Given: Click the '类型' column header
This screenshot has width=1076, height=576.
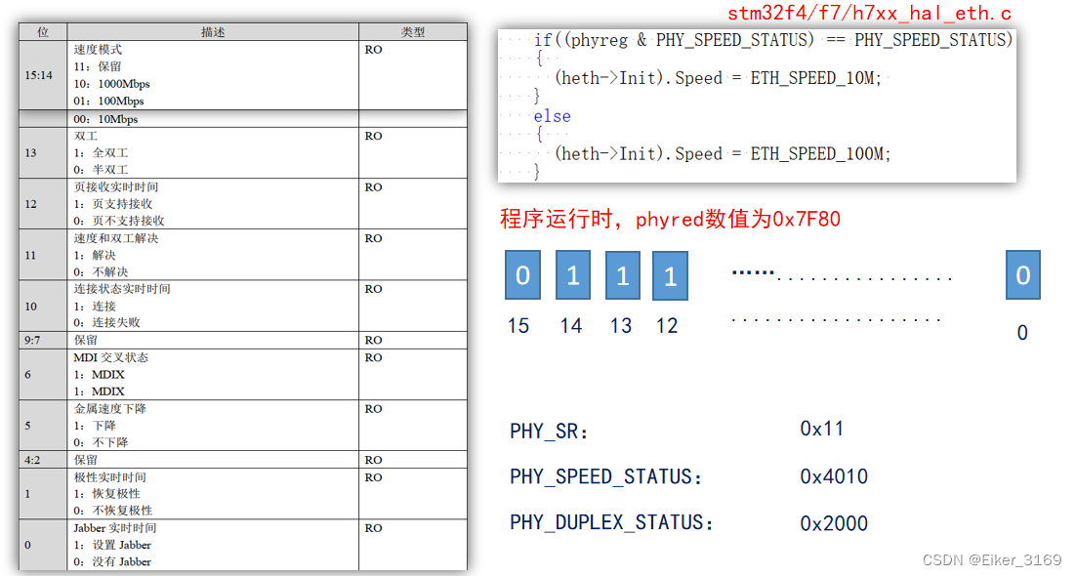Looking at the screenshot, I should (x=413, y=31).
